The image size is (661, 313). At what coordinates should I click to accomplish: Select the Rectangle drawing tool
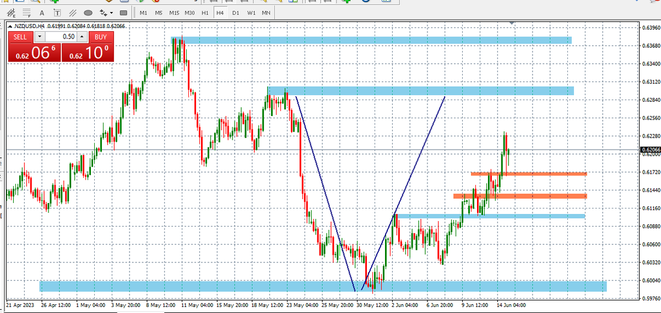123,13
